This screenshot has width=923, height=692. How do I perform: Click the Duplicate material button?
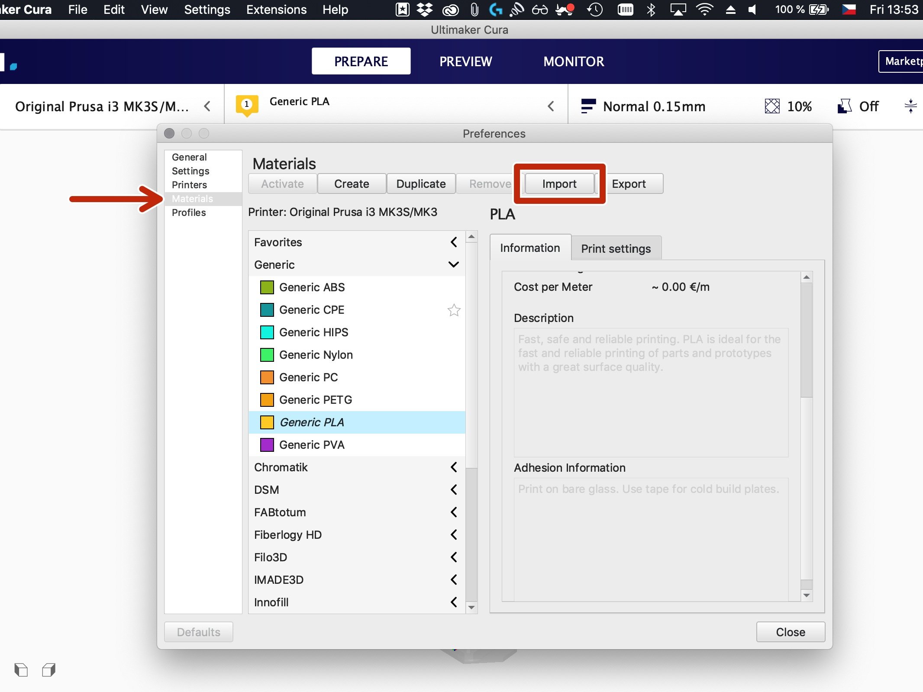pos(421,183)
